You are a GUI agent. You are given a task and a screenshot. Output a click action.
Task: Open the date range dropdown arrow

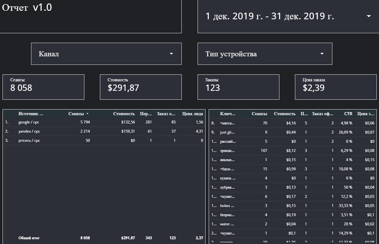369,16
